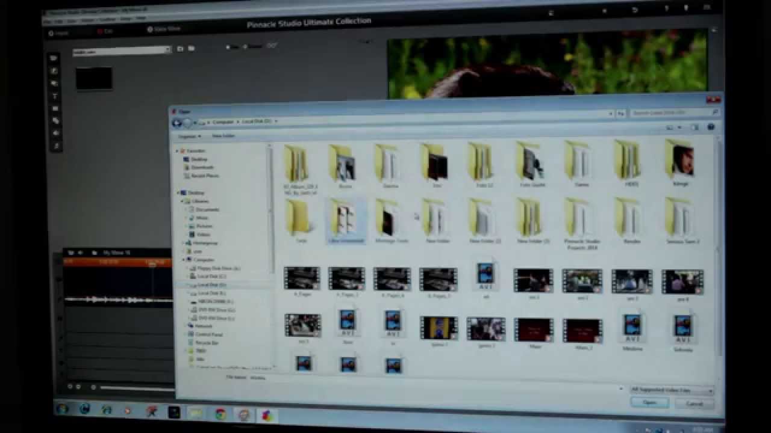Select the New folder (3) folder

533,220
